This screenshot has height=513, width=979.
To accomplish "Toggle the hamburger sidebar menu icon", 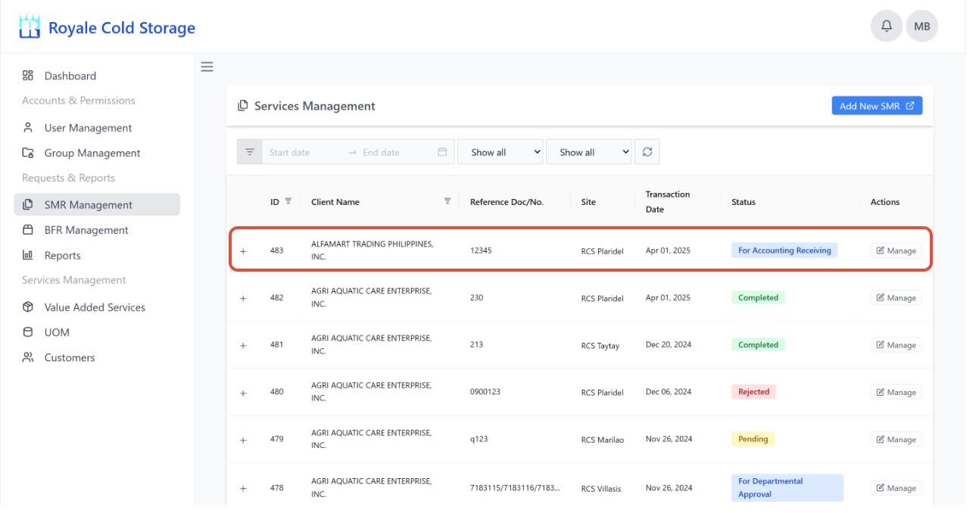I will (x=207, y=67).
